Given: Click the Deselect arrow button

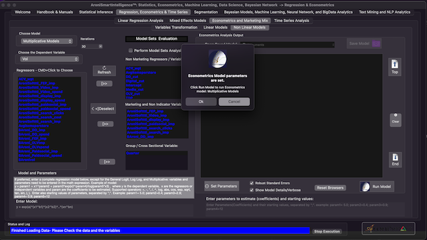Looking at the screenshot, I should pos(103,109).
